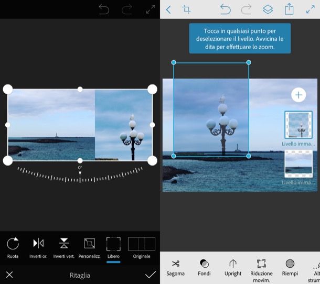
Task: Cancel the crop with X icon
Action: 9,275
